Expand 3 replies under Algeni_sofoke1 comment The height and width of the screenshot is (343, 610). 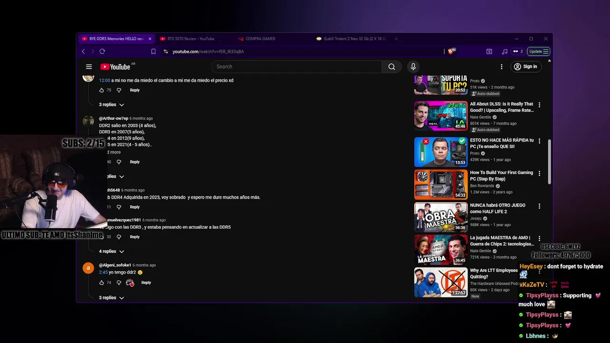click(112, 298)
